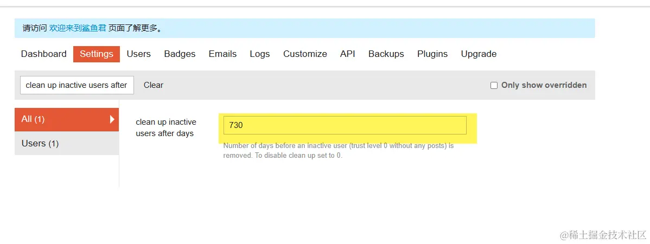Open the Logs tab
Viewport: 650px width, 244px height.
[x=259, y=54]
